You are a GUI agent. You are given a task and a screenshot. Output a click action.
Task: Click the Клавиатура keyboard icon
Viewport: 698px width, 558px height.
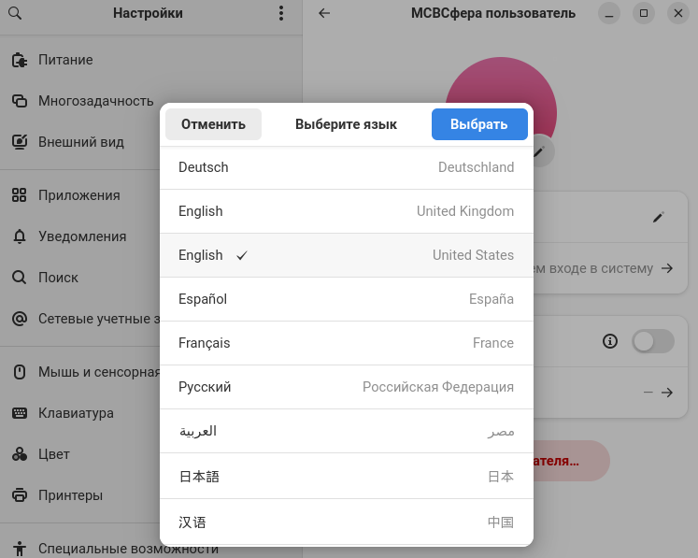pyautogui.click(x=19, y=413)
